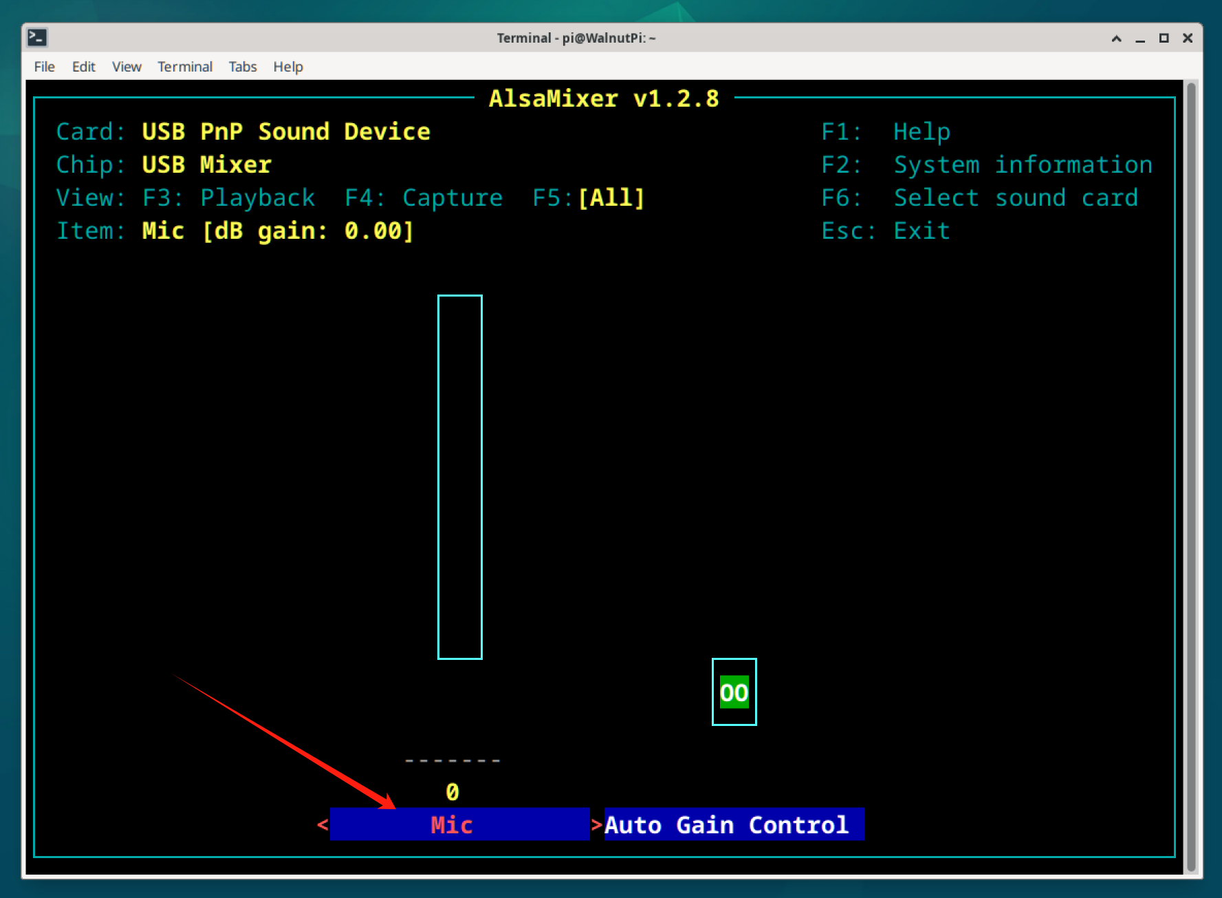
Task: Select the F3: Playback view
Action: point(228,198)
